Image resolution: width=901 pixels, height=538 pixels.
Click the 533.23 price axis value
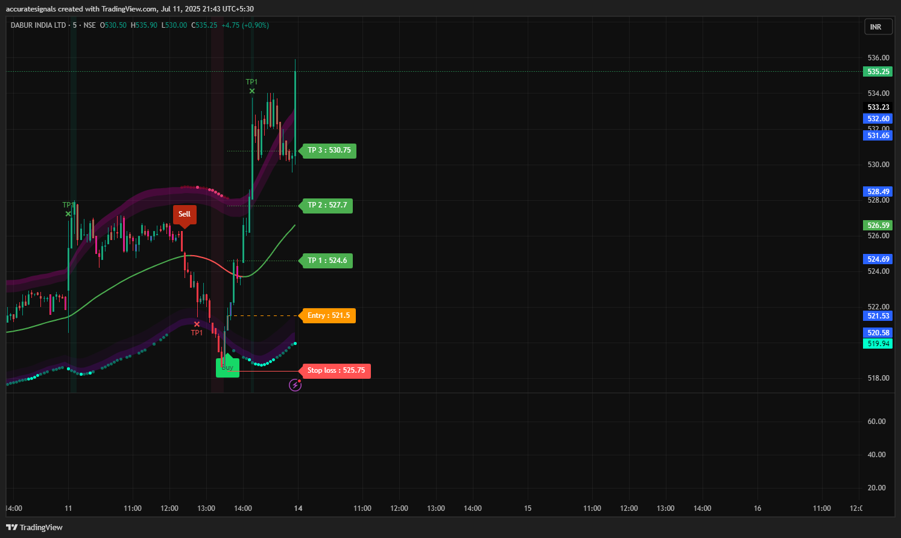[x=878, y=107]
